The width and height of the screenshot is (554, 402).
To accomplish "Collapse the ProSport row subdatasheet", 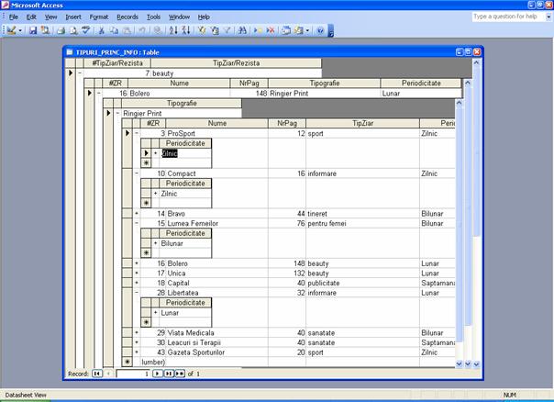I will [137, 133].
